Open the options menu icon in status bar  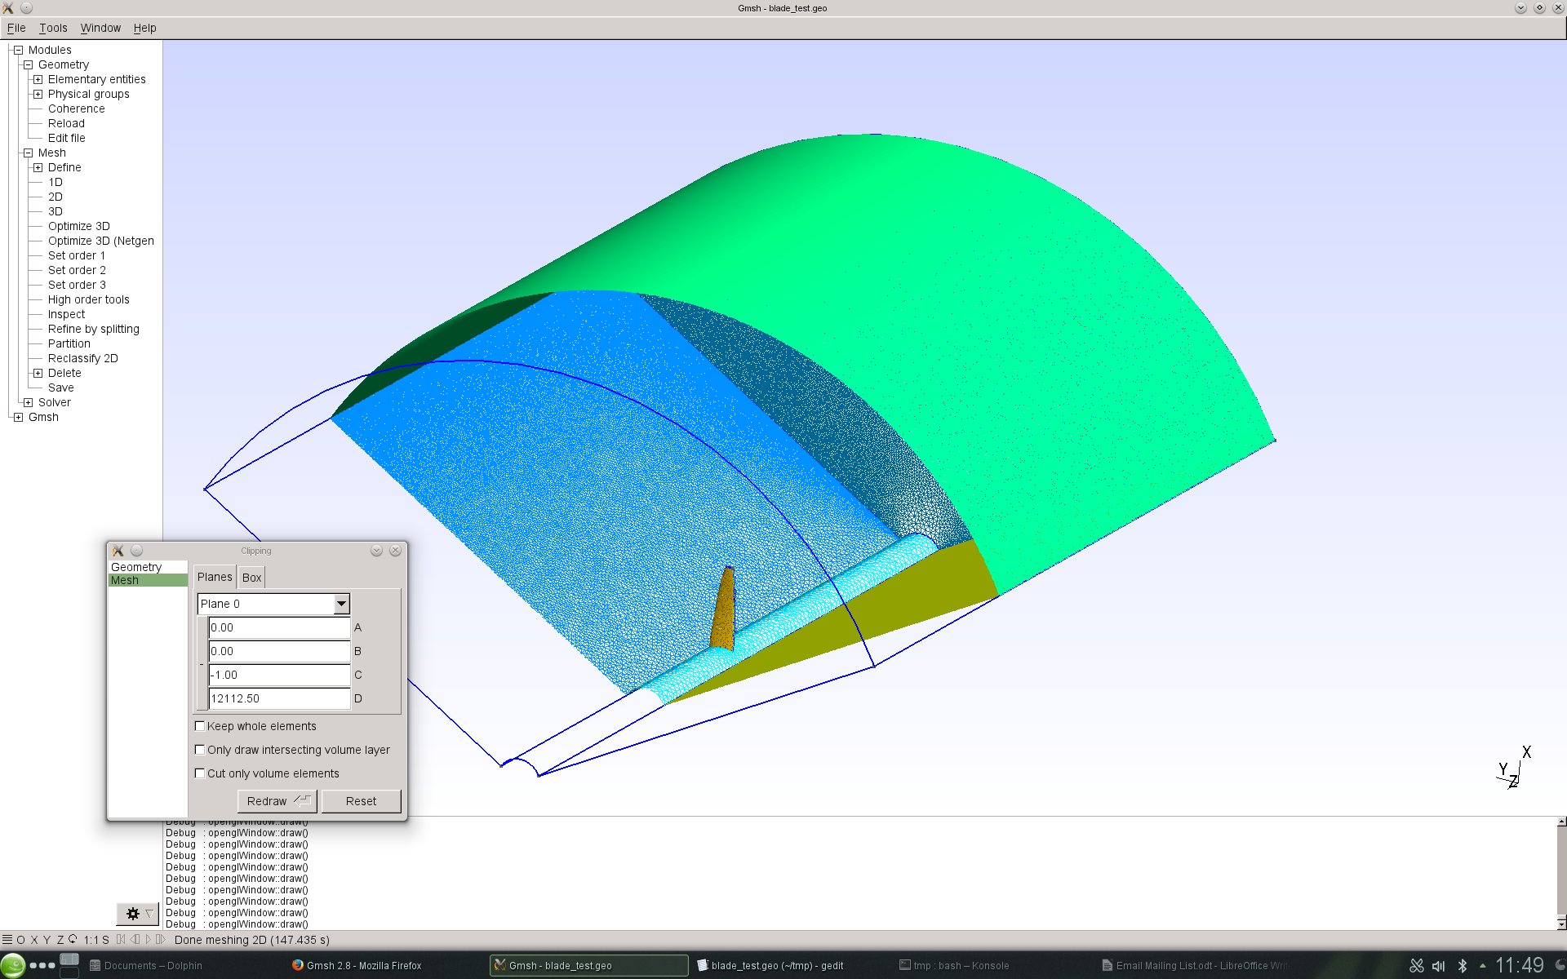(x=7, y=940)
